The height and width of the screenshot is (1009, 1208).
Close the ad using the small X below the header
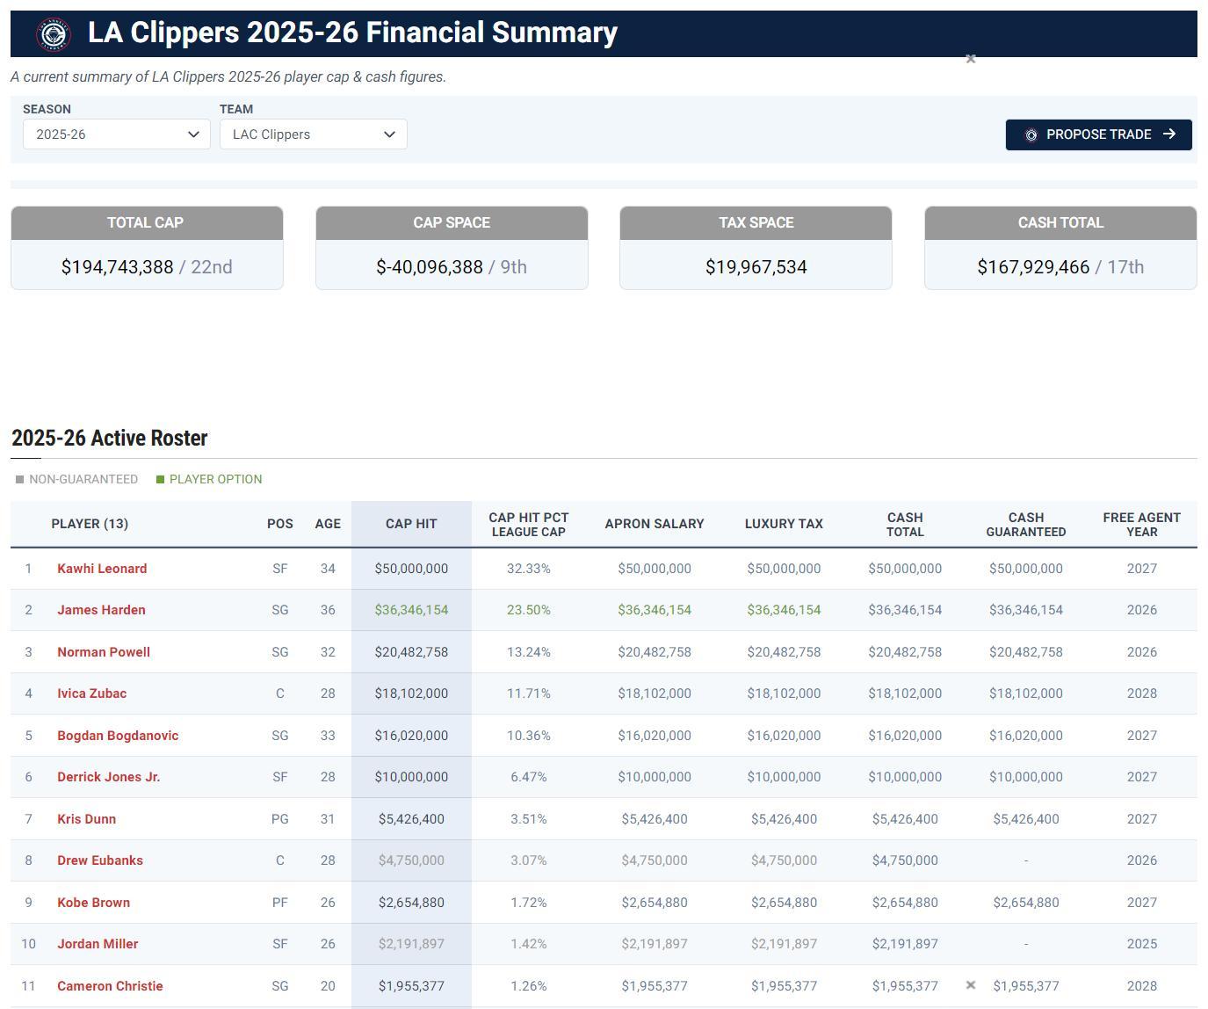(x=971, y=59)
